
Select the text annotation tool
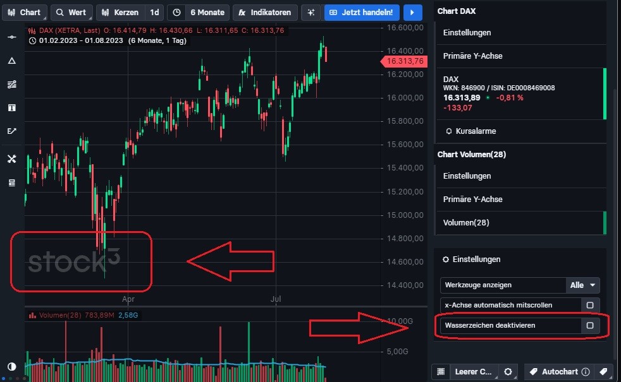pyautogui.click(x=12, y=107)
